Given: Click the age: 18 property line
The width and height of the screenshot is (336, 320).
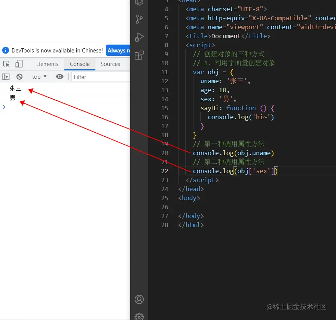Looking at the screenshot, I should [215, 90].
